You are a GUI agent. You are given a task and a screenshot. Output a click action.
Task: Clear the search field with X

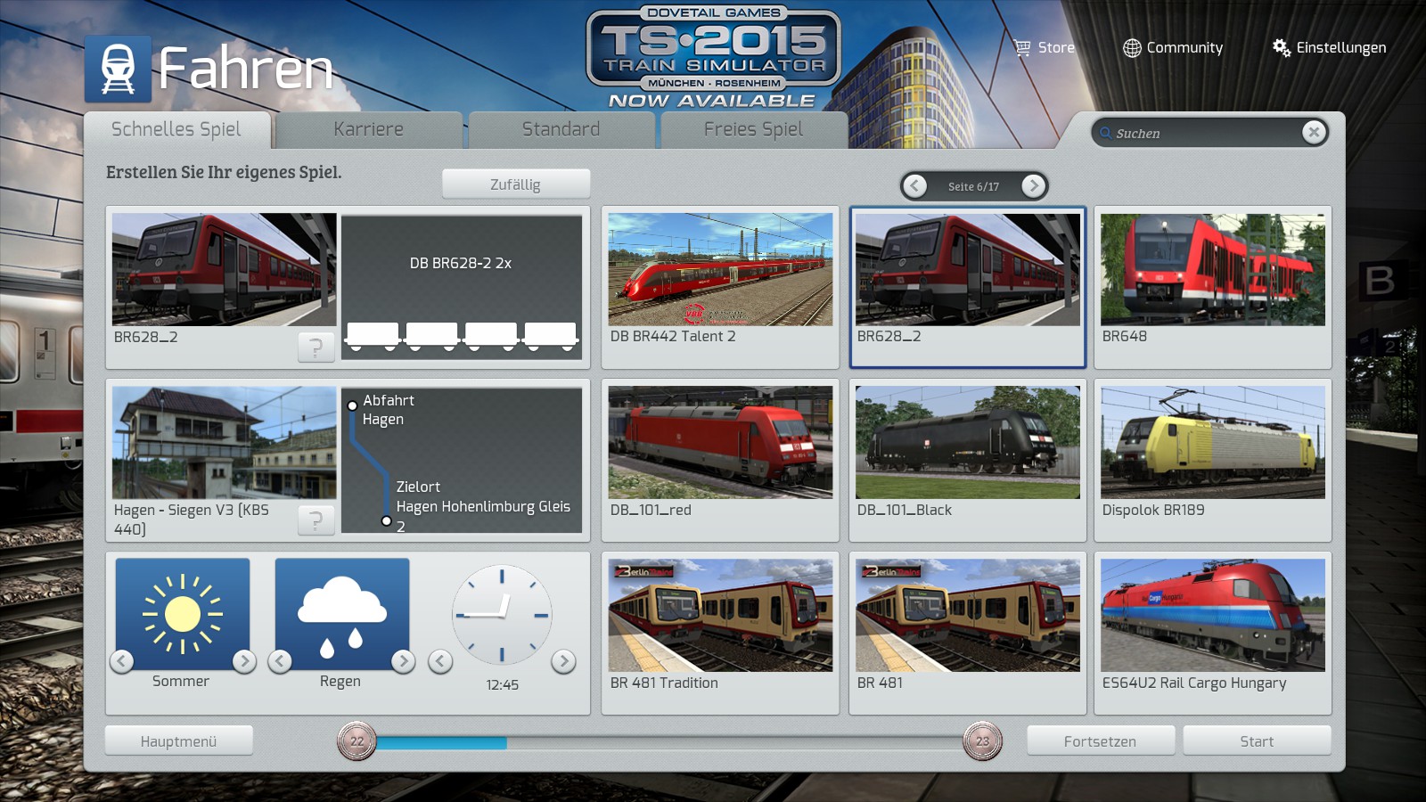[1313, 133]
